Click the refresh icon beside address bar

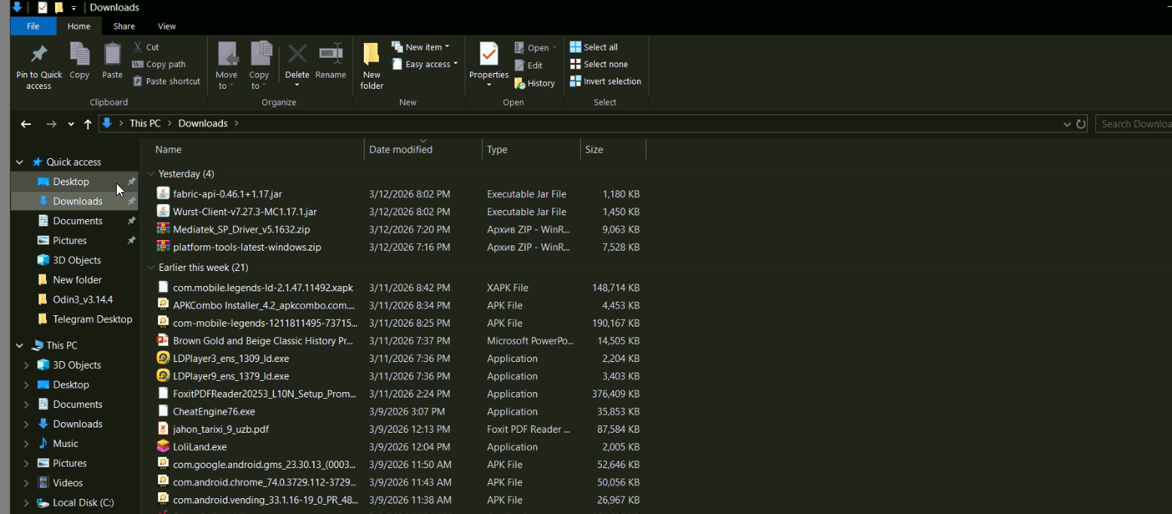pyautogui.click(x=1081, y=124)
